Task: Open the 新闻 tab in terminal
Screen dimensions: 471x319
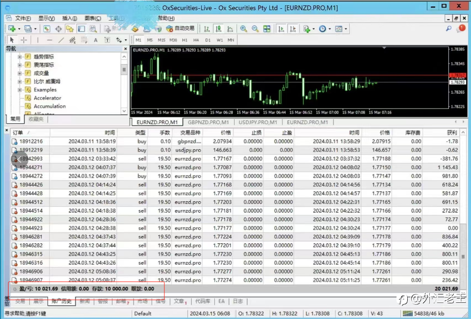Action: point(84,301)
